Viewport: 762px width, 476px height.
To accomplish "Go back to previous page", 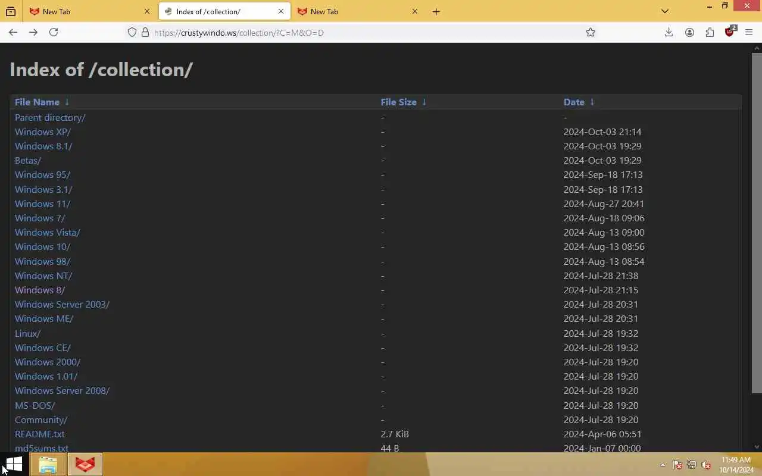I will pyautogui.click(x=13, y=33).
